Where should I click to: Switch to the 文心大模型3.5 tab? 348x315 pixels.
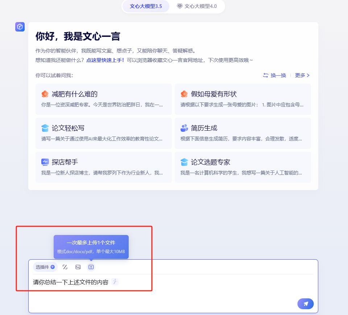[146, 6]
